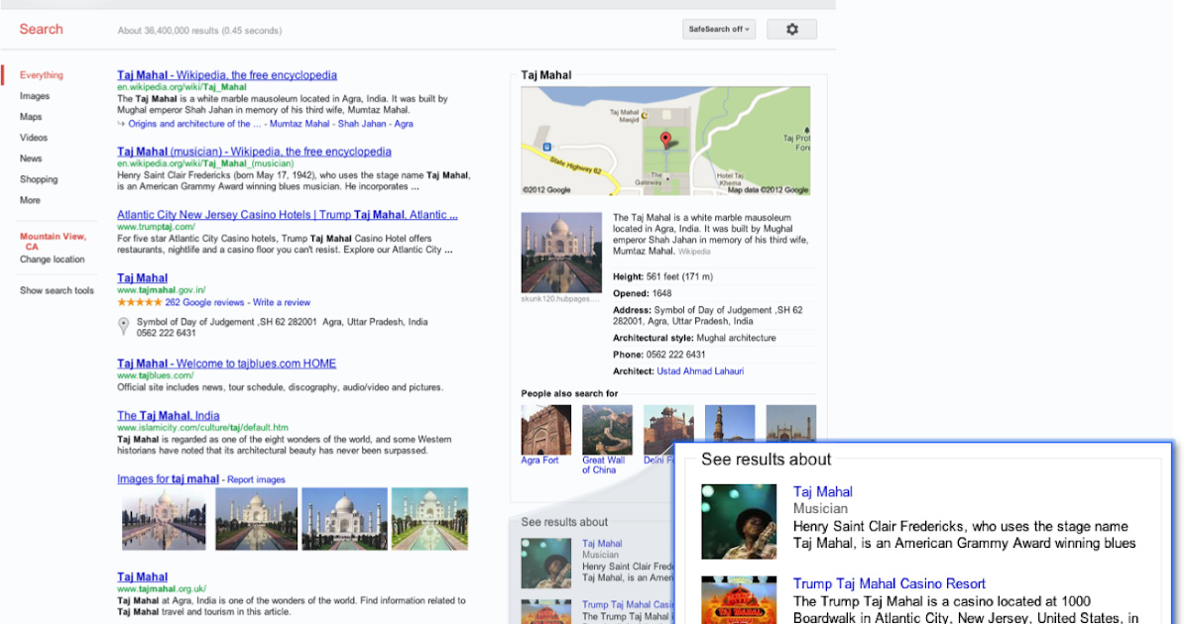Click the Search logo text
1190x624 pixels.
[41, 29]
